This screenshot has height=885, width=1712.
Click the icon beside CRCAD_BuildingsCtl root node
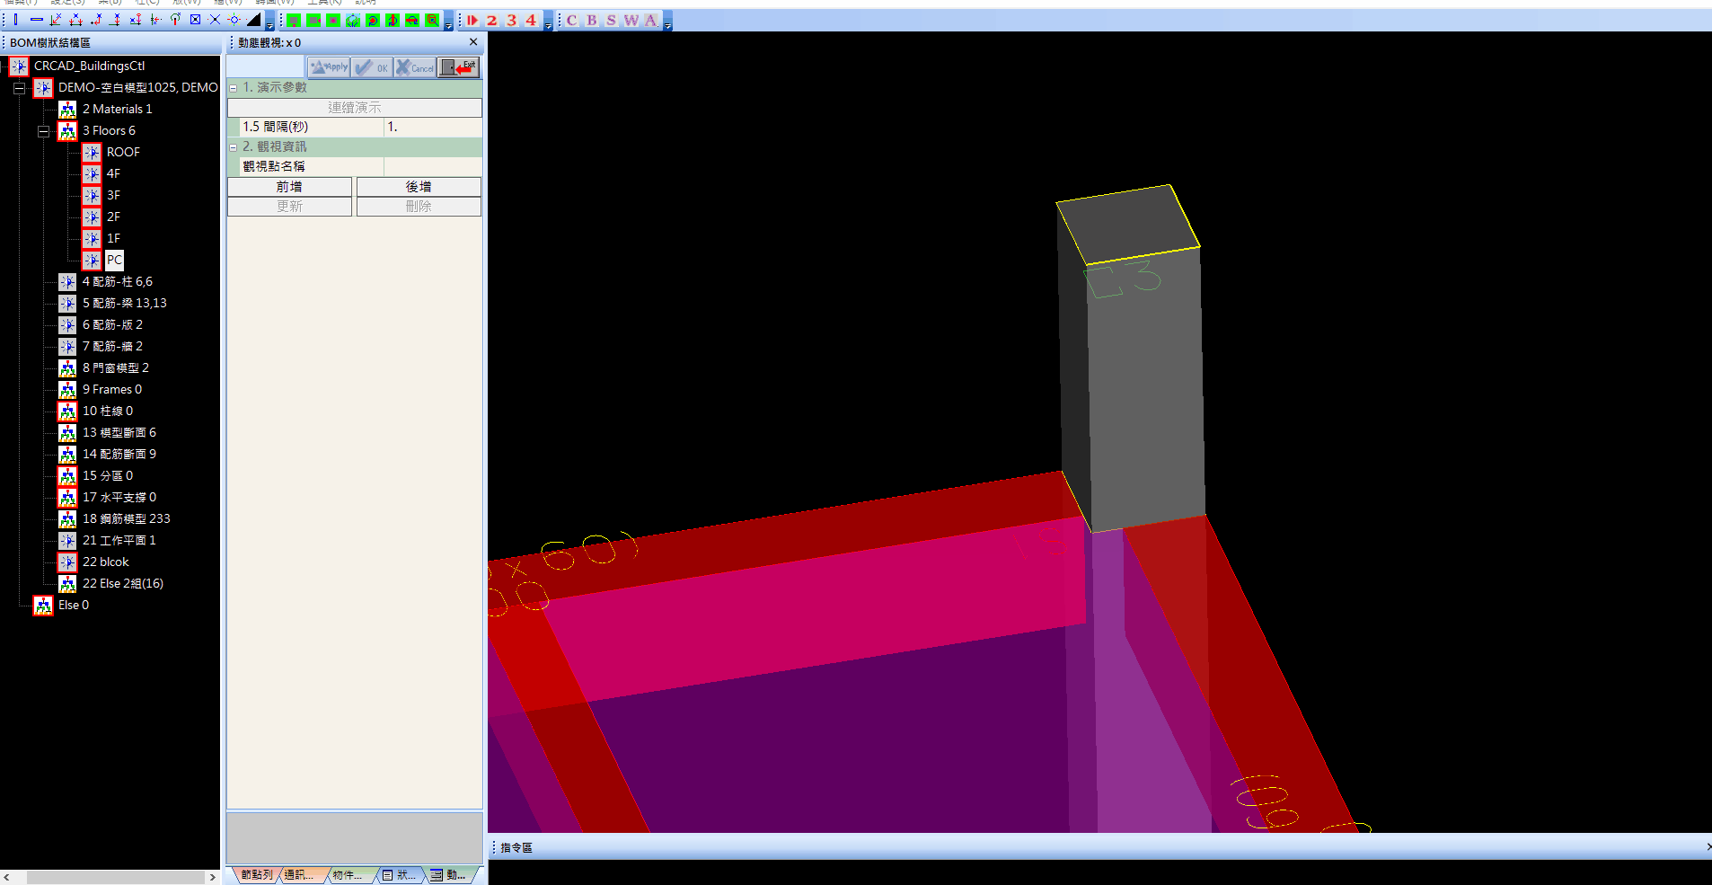pyautogui.click(x=19, y=66)
